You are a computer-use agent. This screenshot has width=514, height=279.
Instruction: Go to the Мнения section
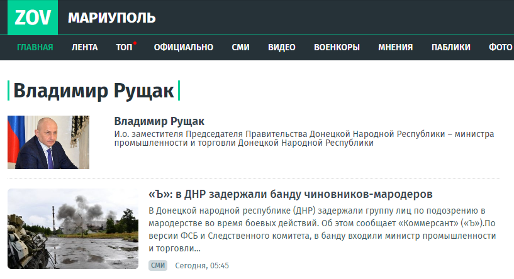click(395, 47)
